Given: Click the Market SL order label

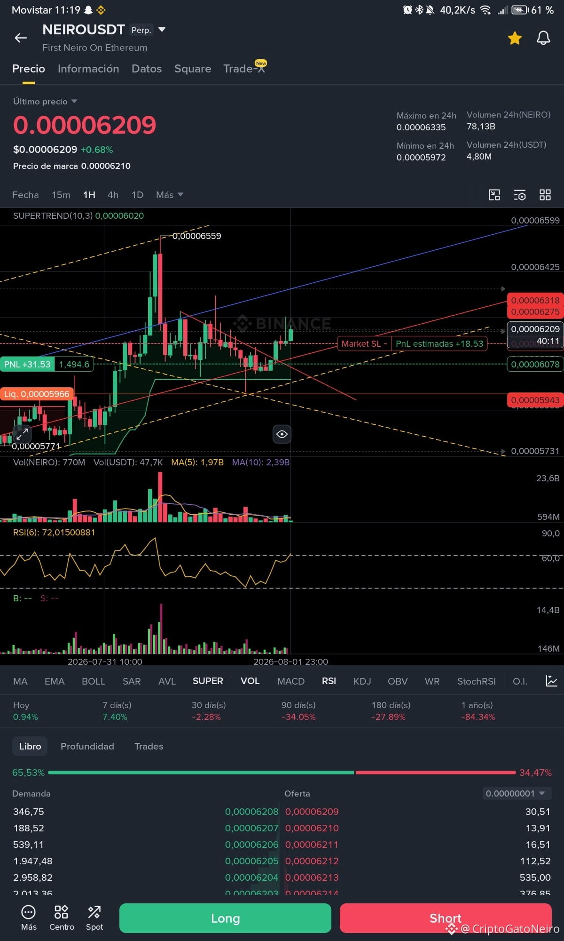Looking at the screenshot, I should point(364,344).
